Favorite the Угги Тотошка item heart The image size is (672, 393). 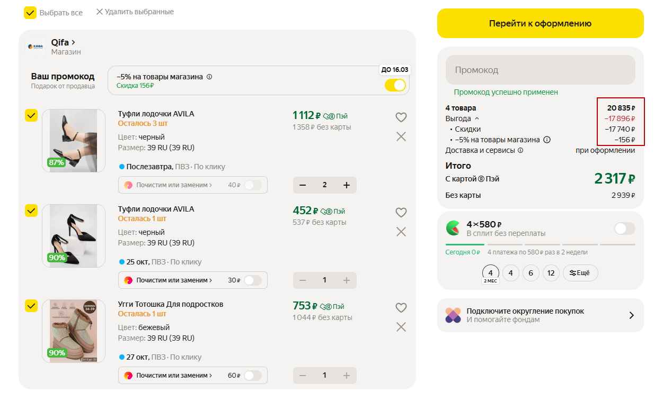pos(401,308)
